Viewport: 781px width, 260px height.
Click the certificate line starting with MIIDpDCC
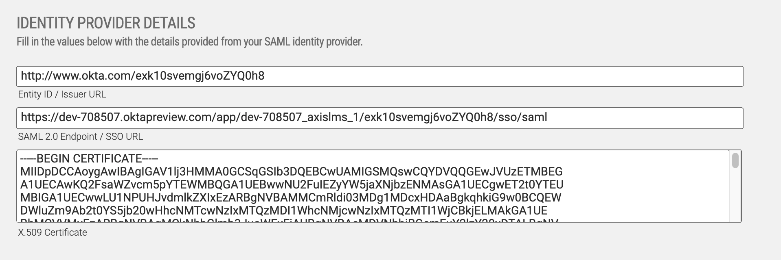291,171
